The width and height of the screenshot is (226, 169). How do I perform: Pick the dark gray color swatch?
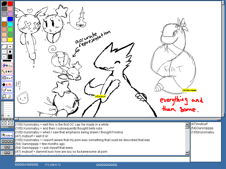4,9
